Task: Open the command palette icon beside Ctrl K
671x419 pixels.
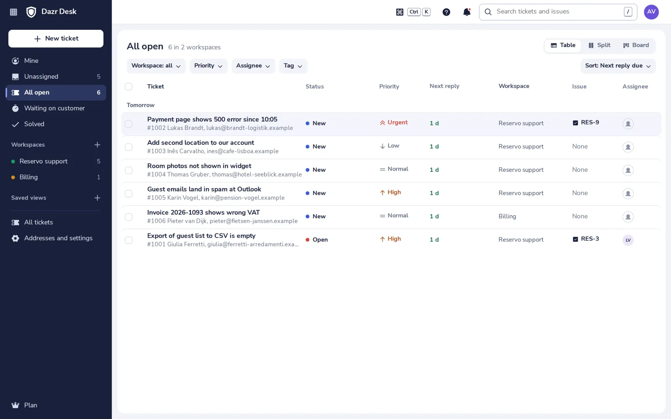Action: click(400, 12)
